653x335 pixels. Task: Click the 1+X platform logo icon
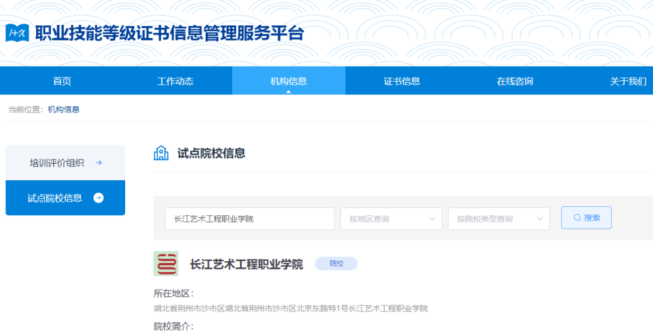click(18, 33)
